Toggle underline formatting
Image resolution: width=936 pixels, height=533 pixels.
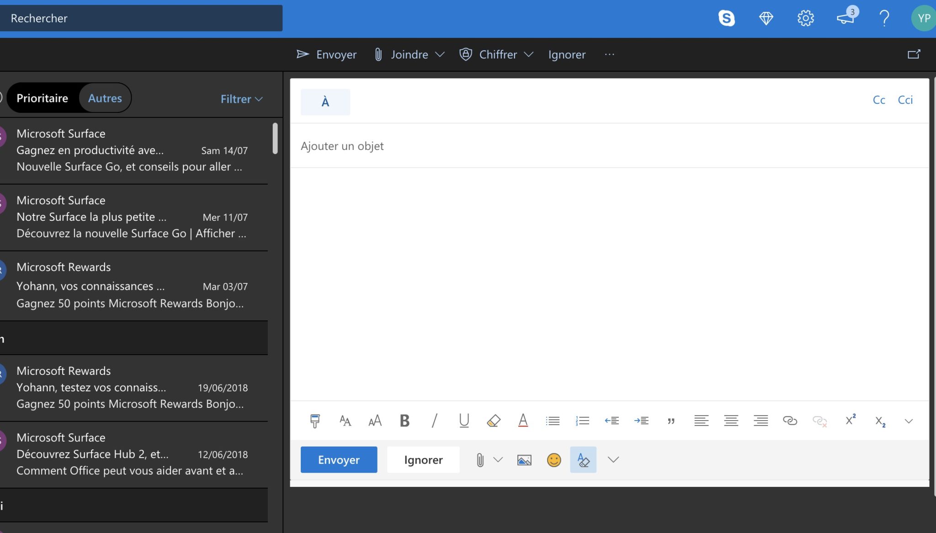464,421
